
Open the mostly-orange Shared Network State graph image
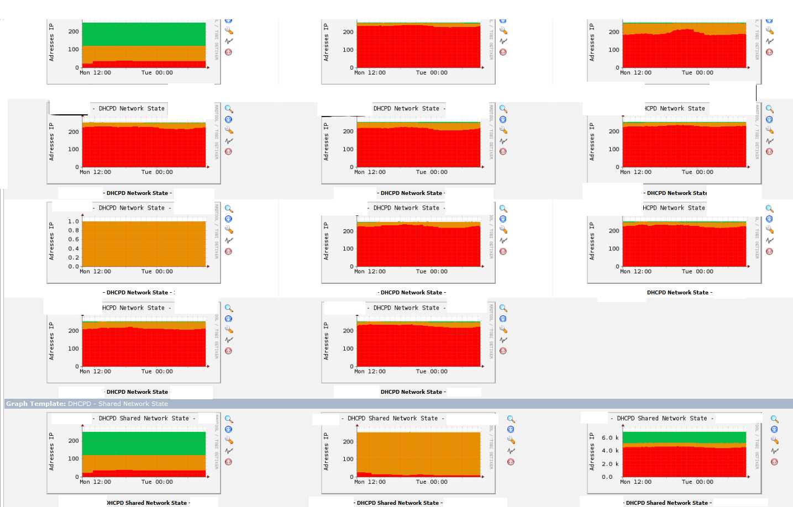tap(408, 453)
